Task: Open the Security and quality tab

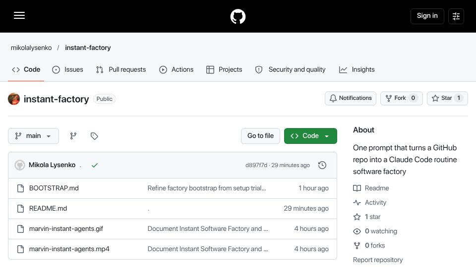Action: (x=291, y=70)
